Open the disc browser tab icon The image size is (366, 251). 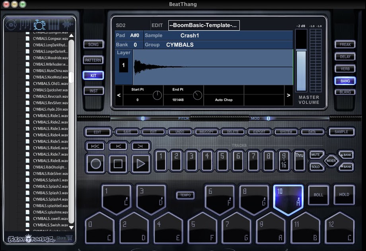click(11, 25)
